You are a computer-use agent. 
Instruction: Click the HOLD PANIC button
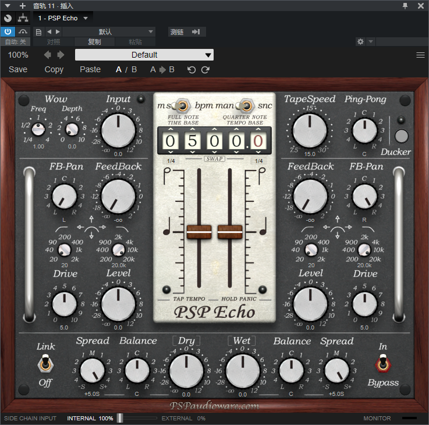click(x=263, y=289)
